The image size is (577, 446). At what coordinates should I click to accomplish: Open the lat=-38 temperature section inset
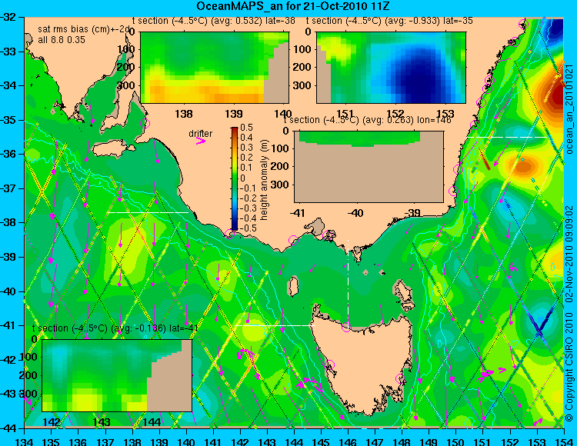215,68
